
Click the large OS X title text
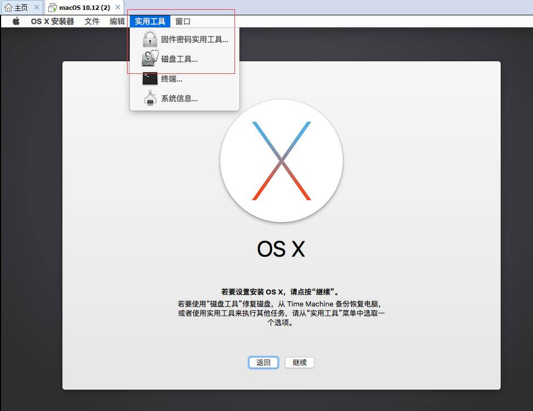point(281,249)
